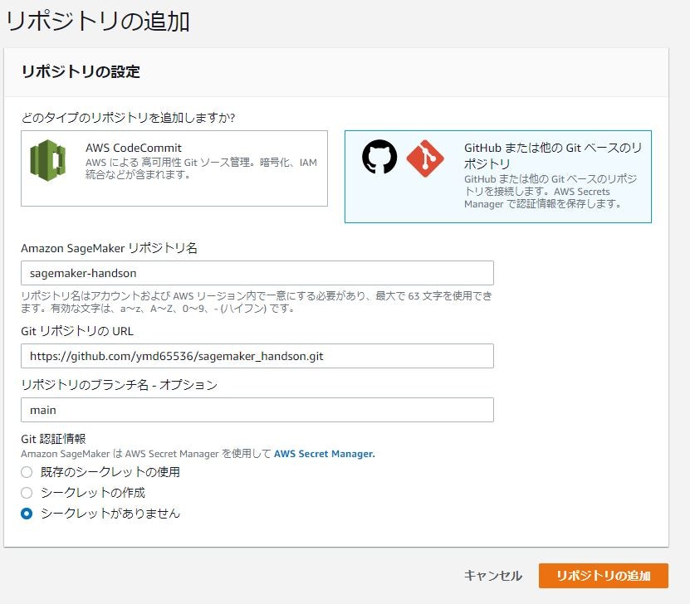
Task: Select the GitHub または他の Git ベース repository card
Action: point(497,177)
